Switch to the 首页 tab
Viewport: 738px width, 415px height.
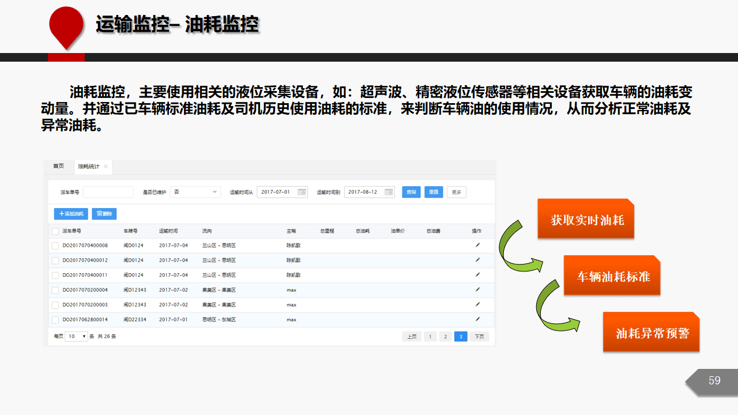click(x=59, y=167)
